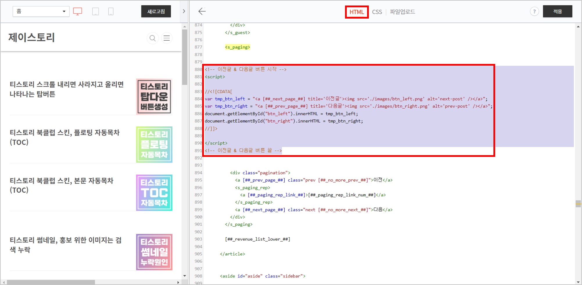
Task: Click </article> tag on line 905
Action: [x=232, y=254]
